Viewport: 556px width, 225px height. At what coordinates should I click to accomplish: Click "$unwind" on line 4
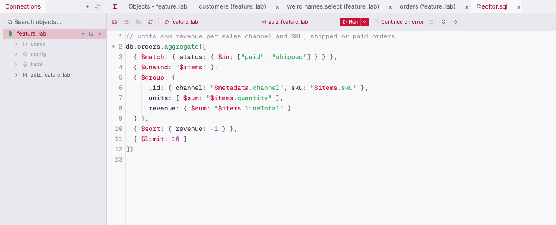click(154, 67)
